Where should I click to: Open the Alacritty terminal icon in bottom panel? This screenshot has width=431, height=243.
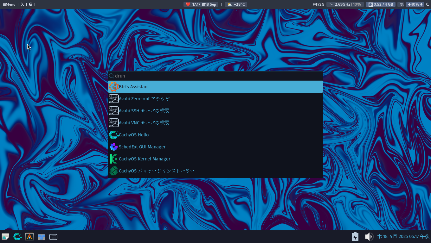point(29,237)
